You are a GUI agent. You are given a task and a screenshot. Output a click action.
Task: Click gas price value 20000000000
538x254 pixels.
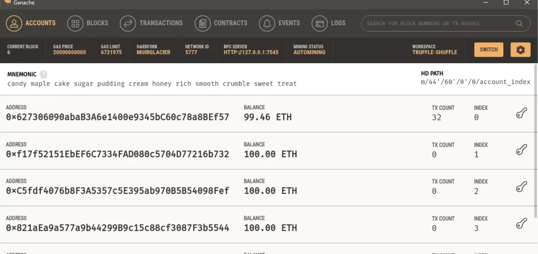tap(69, 52)
